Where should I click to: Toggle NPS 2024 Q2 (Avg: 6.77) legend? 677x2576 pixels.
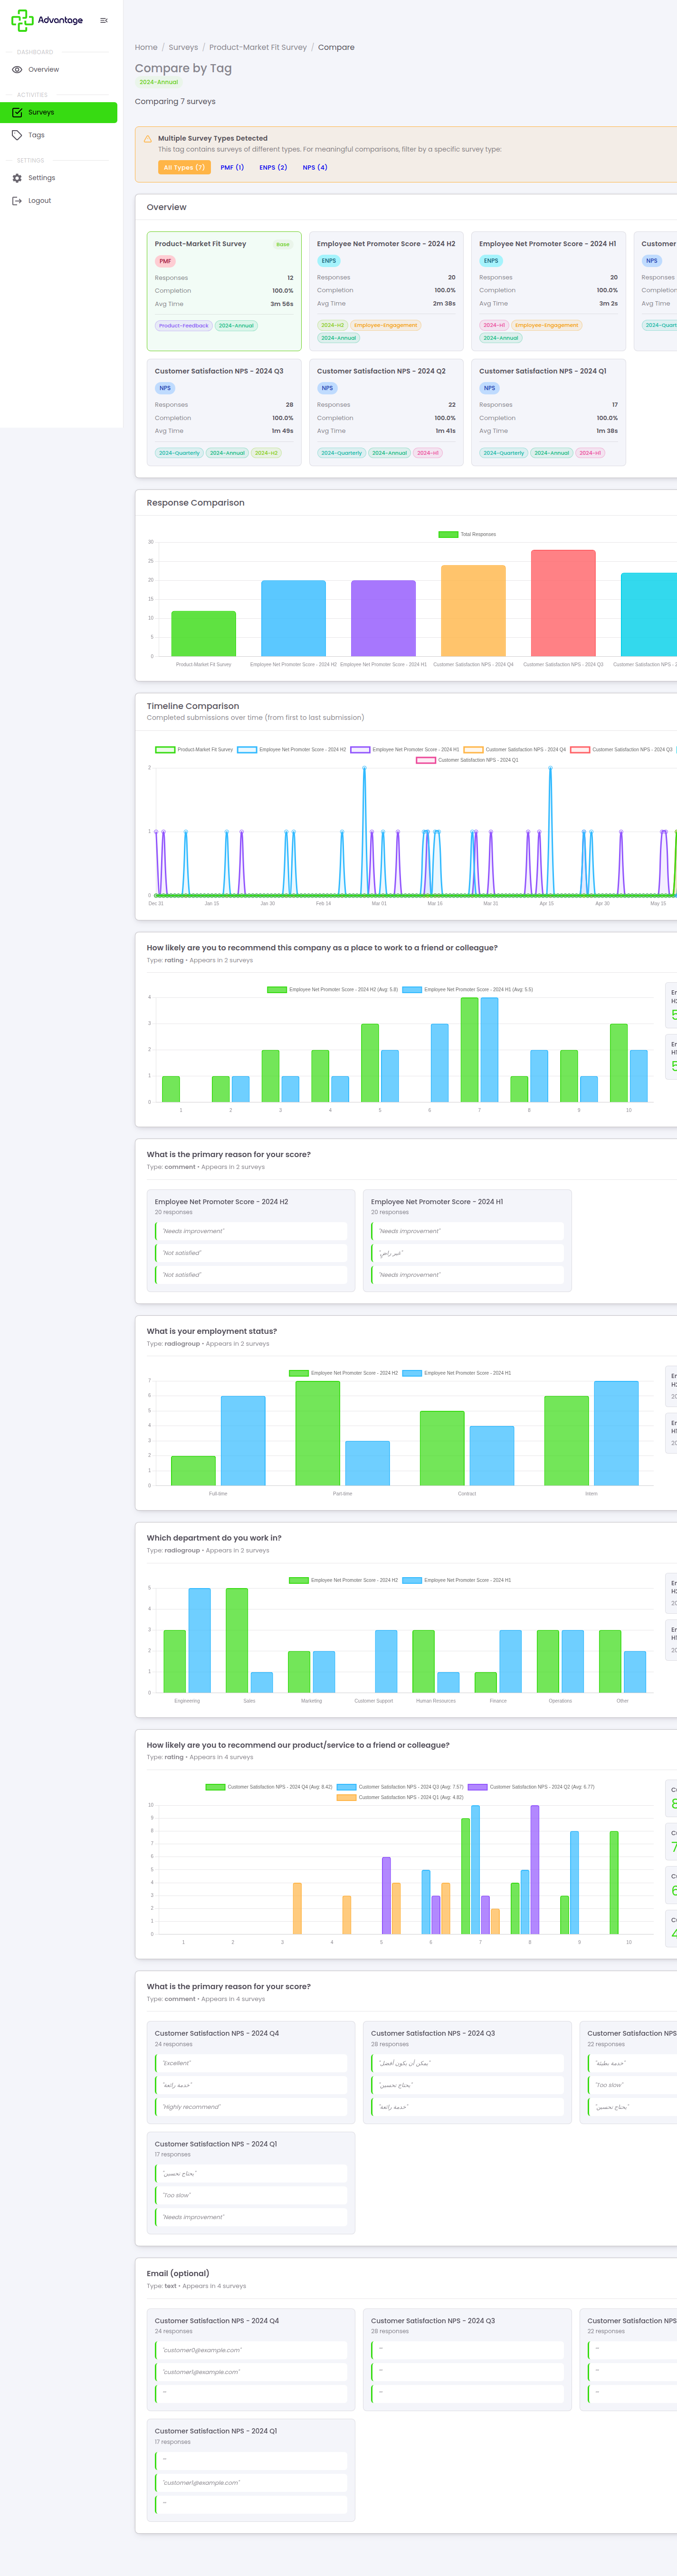coord(531,1787)
